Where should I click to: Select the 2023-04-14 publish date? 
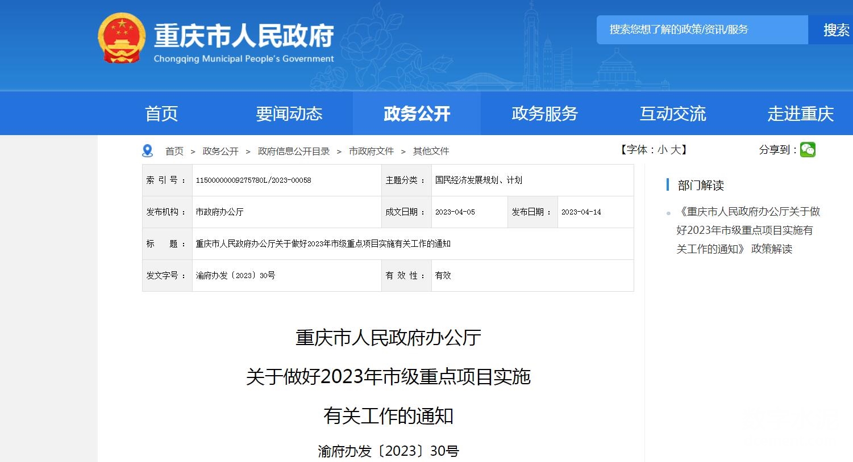tap(581, 212)
